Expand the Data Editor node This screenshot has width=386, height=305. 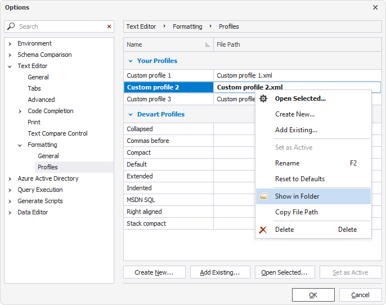coord(10,213)
